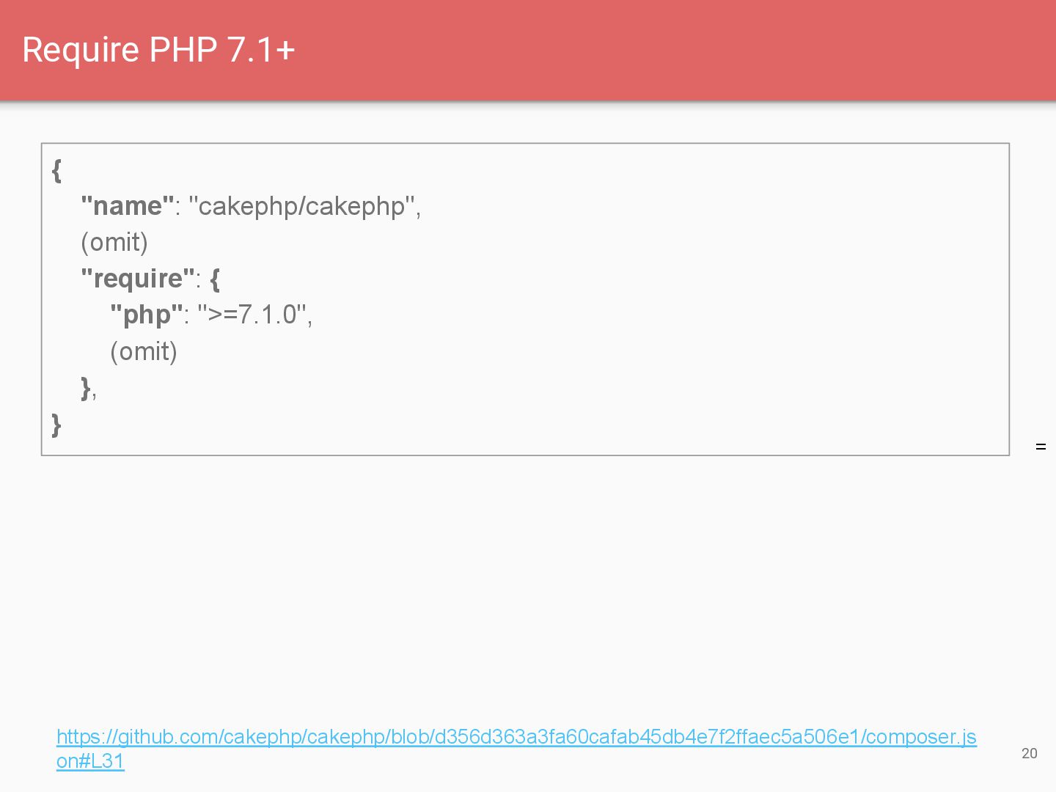Click the closing brace followed by comma
Viewport: 1056px width, 792px height.
point(87,387)
